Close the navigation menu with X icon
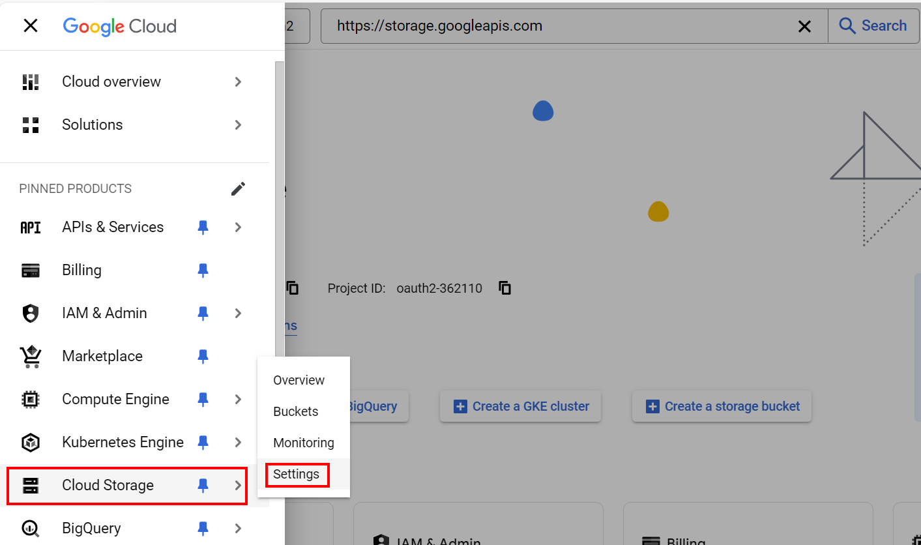Screen dimensions: 921x545 pyautogui.click(x=31, y=26)
